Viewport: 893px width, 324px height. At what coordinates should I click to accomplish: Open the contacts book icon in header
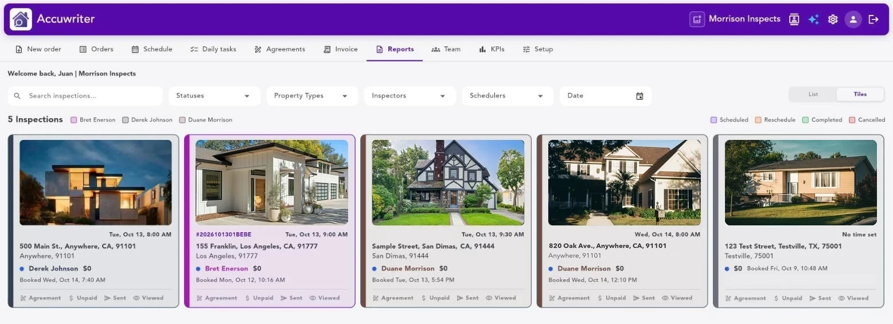pos(794,19)
